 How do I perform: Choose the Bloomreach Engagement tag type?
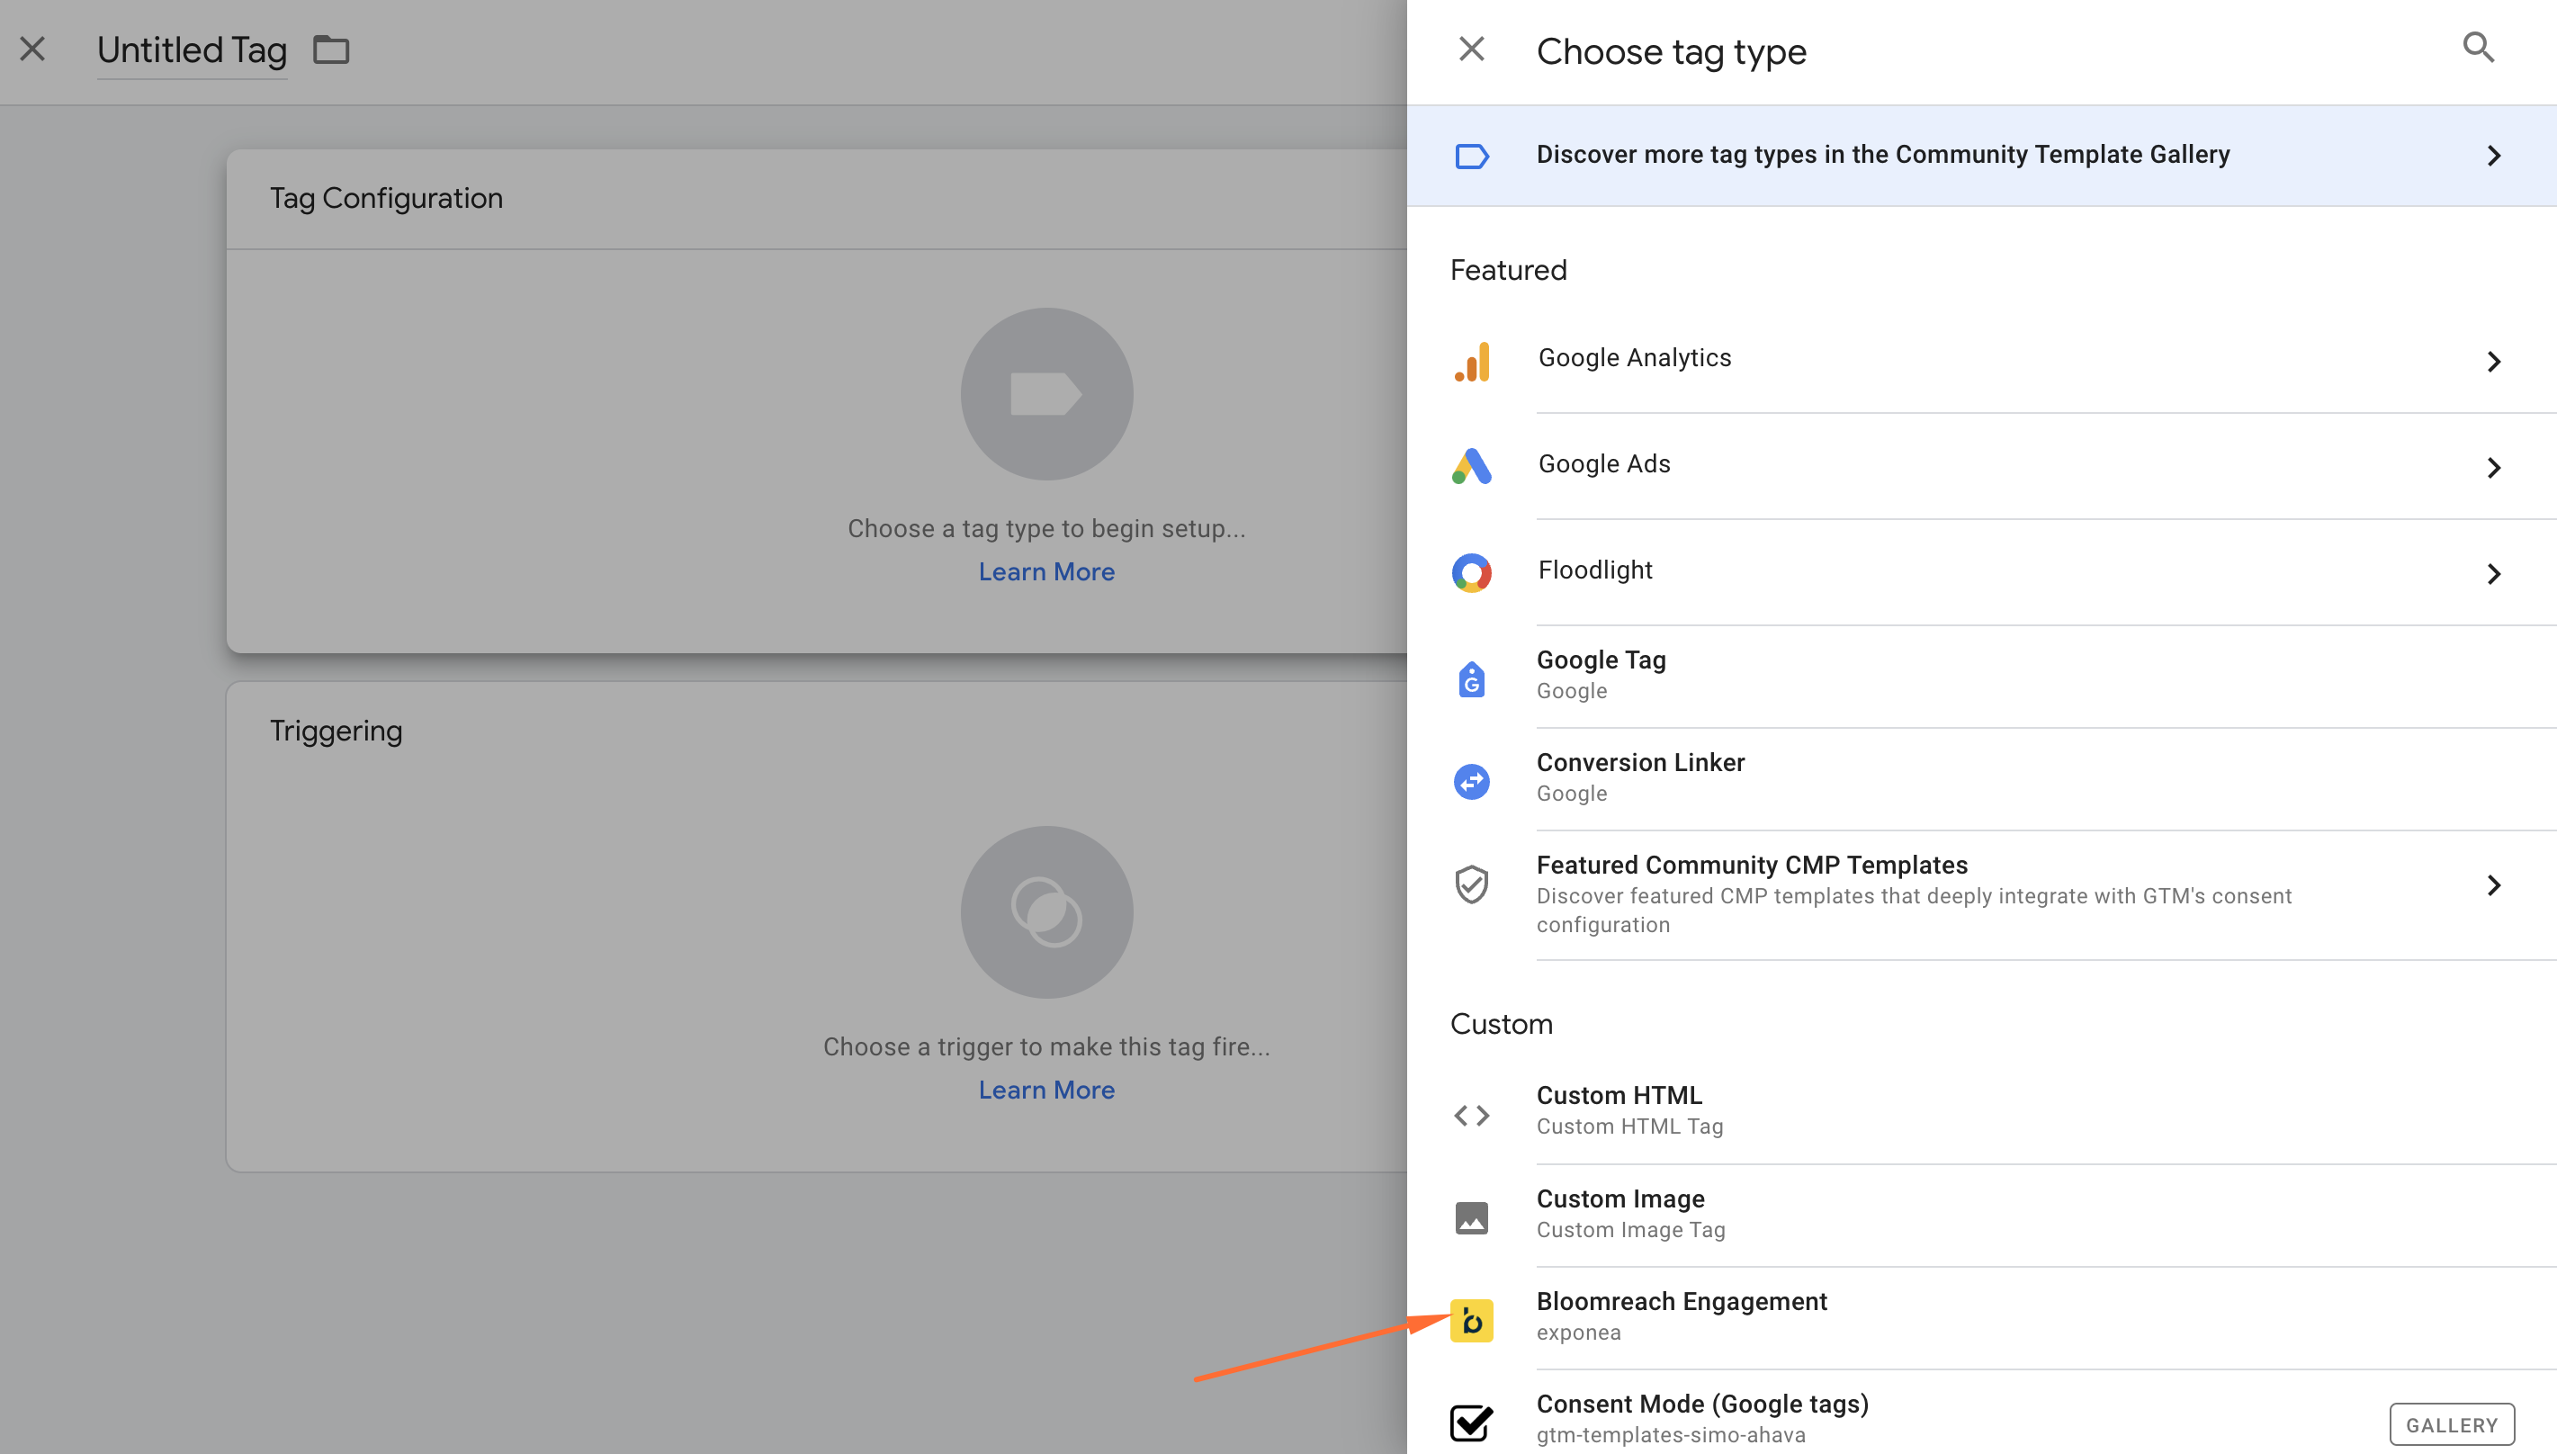pos(1981,1318)
